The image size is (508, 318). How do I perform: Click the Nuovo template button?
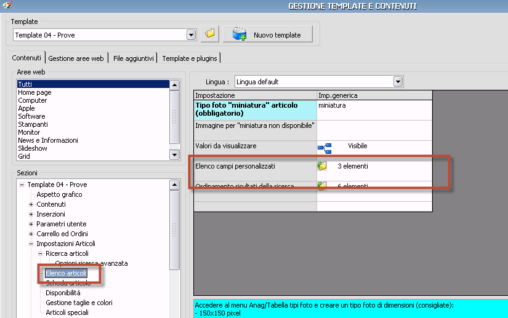tap(268, 34)
